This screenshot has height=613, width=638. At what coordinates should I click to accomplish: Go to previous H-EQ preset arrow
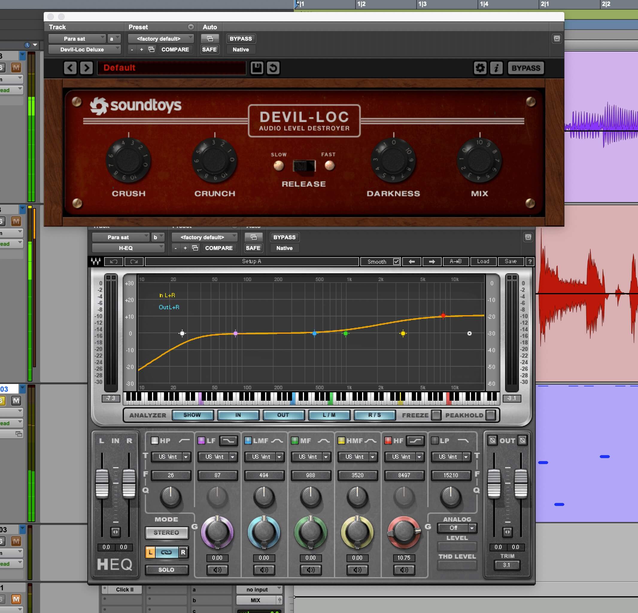point(412,261)
